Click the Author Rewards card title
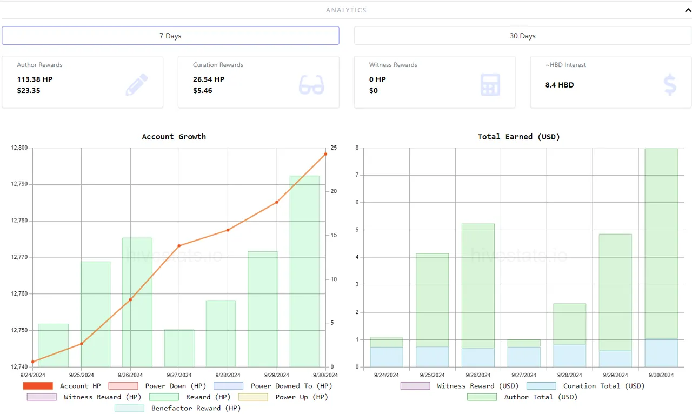Image resolution: width=692 pixels, height=414 pixels. [x=39, y=65]
